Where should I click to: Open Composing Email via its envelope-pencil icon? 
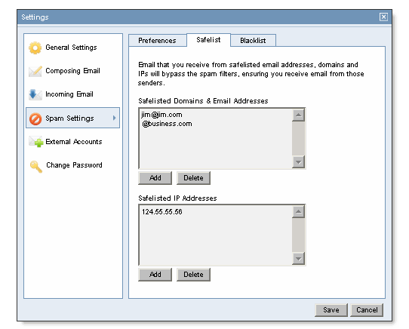[x=35, y=71]
